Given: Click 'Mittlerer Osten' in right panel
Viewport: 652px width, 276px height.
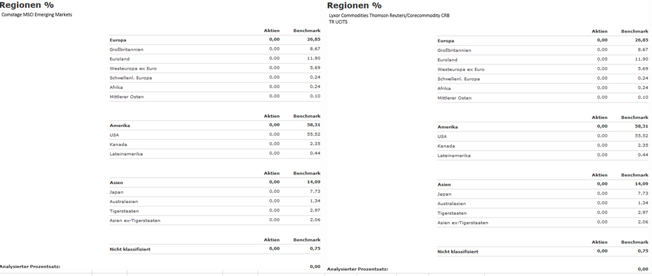Looking at the screenshot, I should tap(454, 98).
